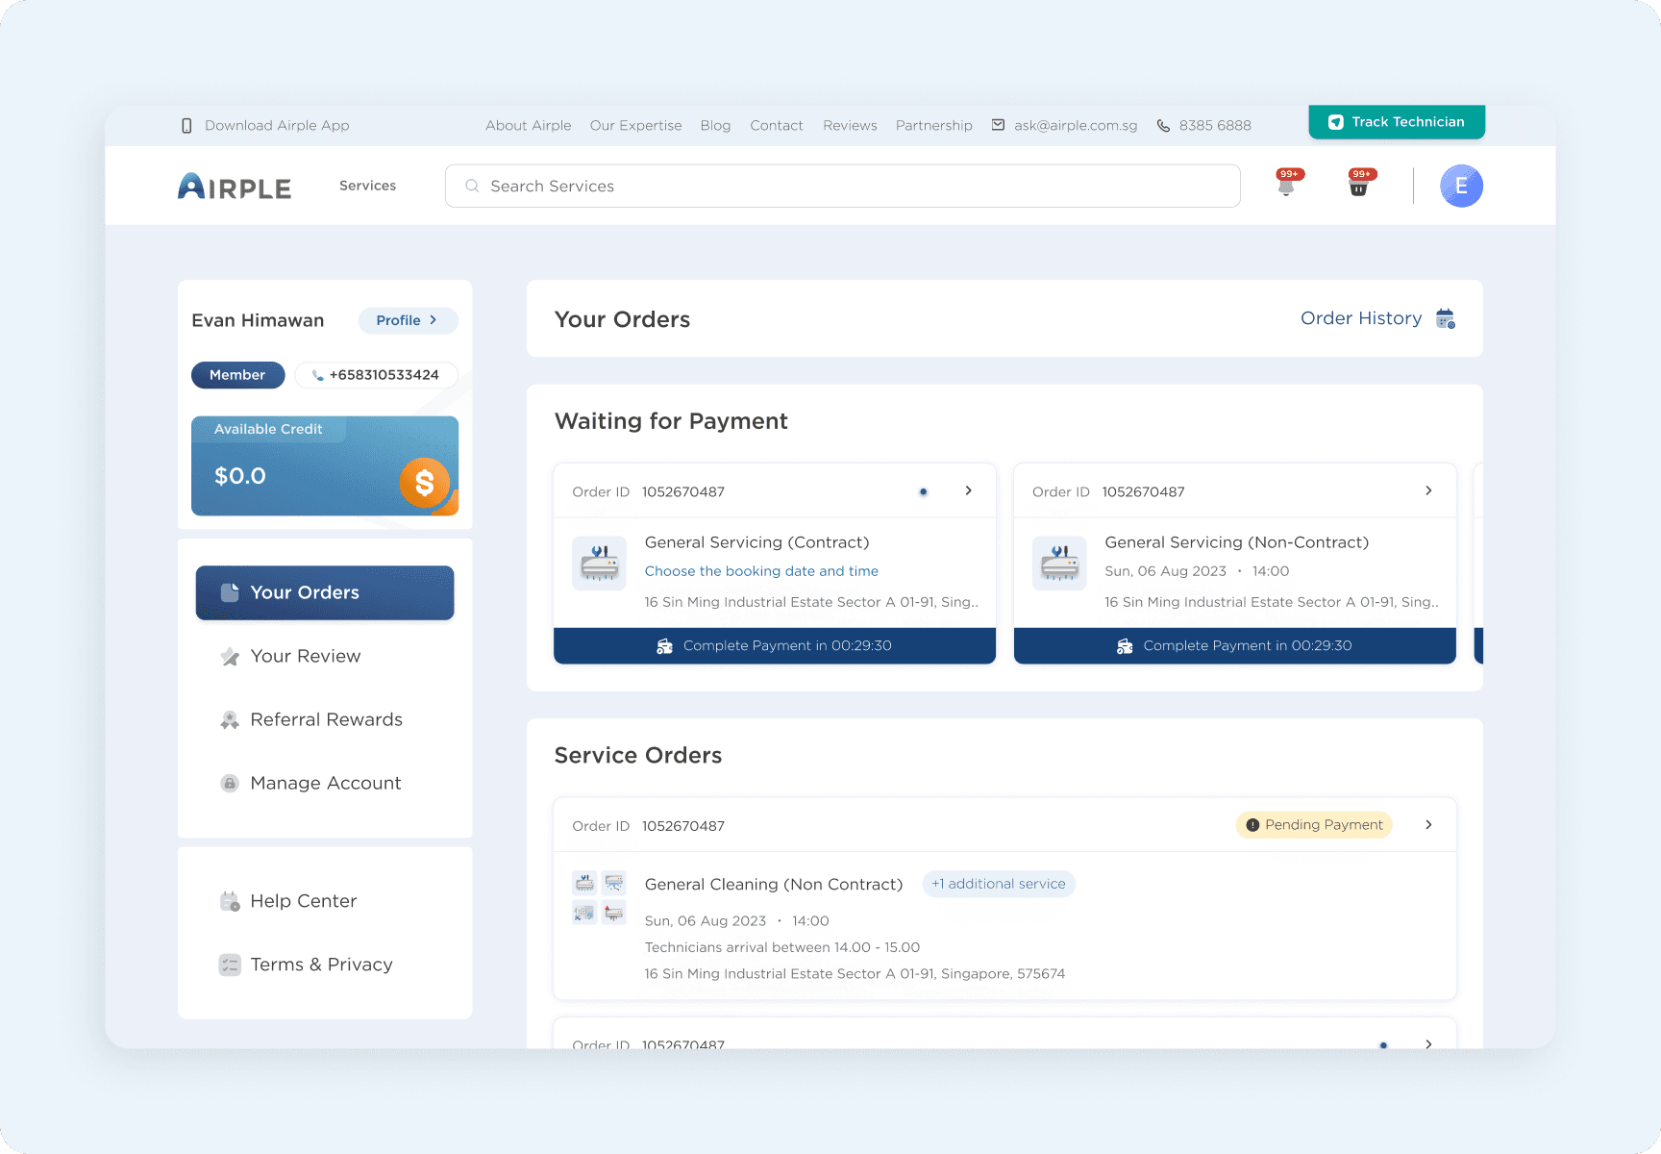Click the Pending Payment status badge
Viewport: 1661px width, 1154px height.
(1314, 825)
